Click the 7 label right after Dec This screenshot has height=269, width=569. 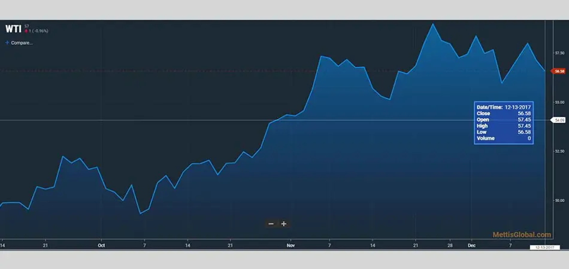point(510,245)
